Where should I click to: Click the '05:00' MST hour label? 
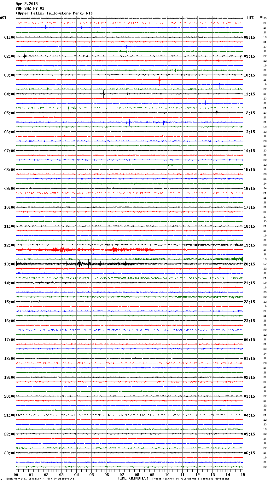pos(10,113)
